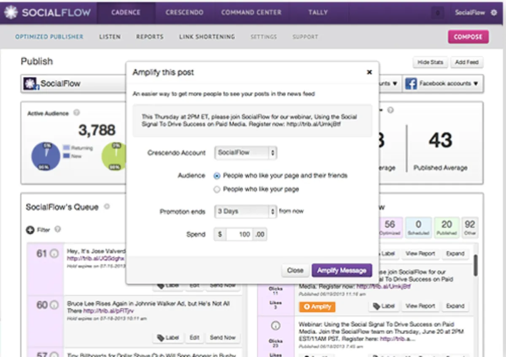Screen dimensions: 506x357
Task: Go to OPTIMIZED PUBLISHER
Action: click(49, 37)
